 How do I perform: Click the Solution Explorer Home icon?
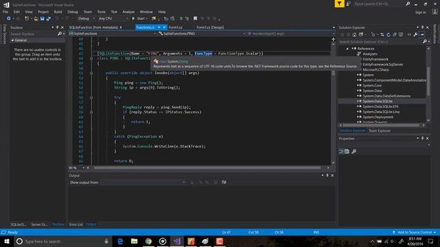355,35
